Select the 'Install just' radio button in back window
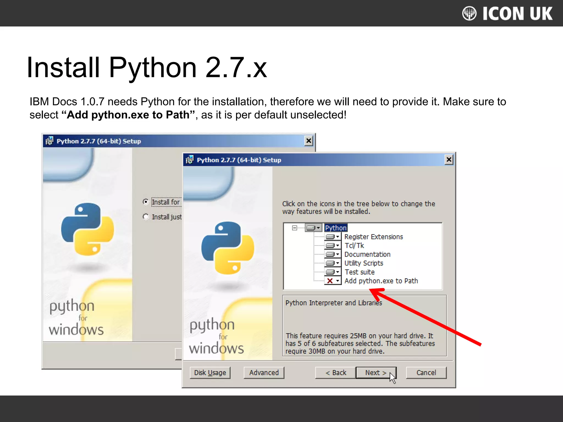This screenshot has height=422, width=563. (x=146, y=217)
